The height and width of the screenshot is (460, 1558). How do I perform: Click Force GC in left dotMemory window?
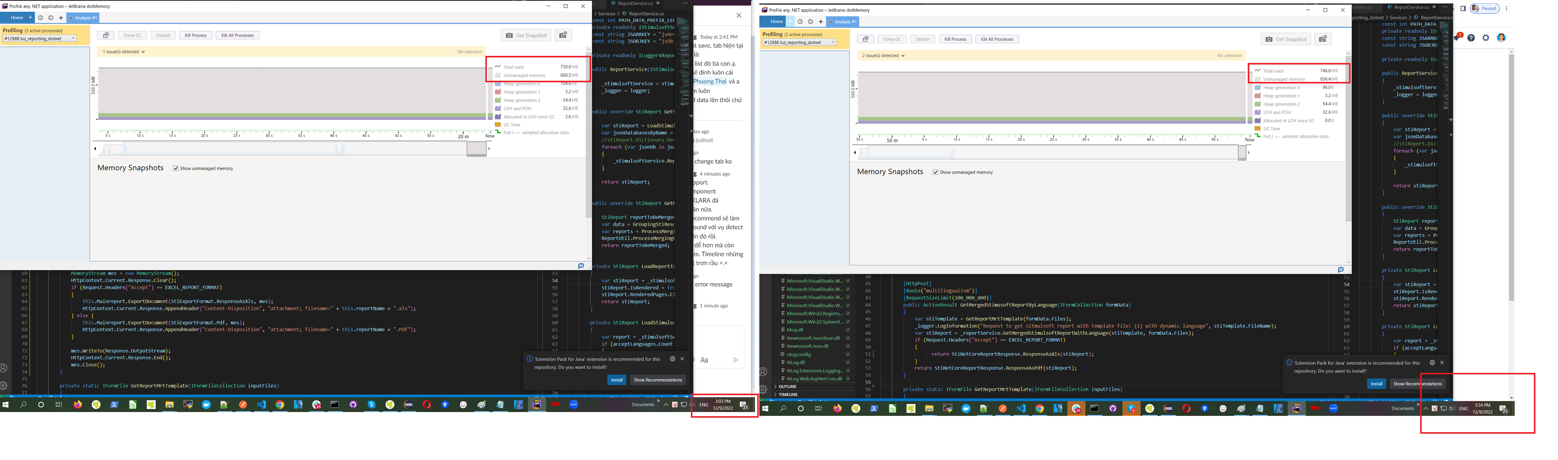pyautogui.click(x=132, y=35)
